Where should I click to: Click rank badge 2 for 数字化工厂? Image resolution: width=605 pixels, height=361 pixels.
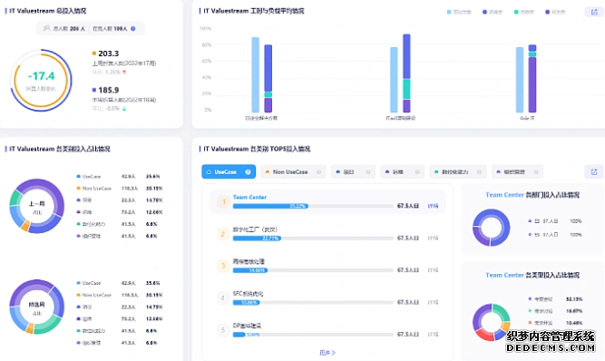coord(222,234)
